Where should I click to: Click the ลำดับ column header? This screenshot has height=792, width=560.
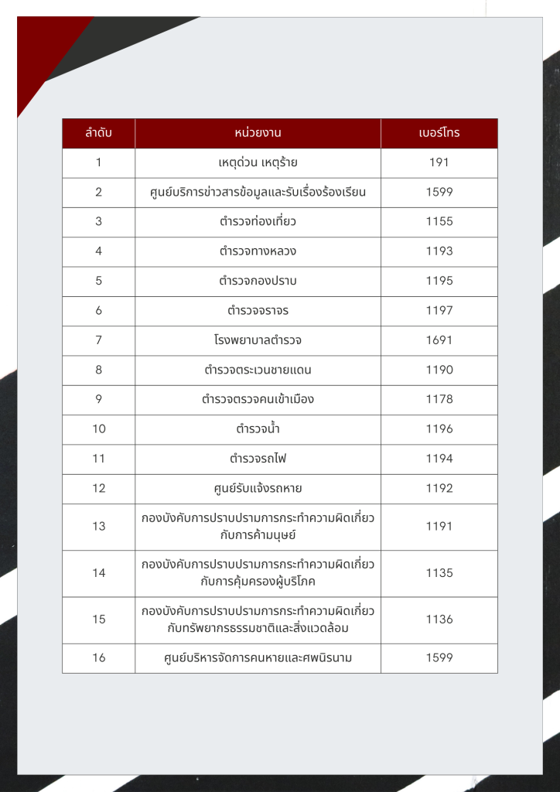pos(98,133)
